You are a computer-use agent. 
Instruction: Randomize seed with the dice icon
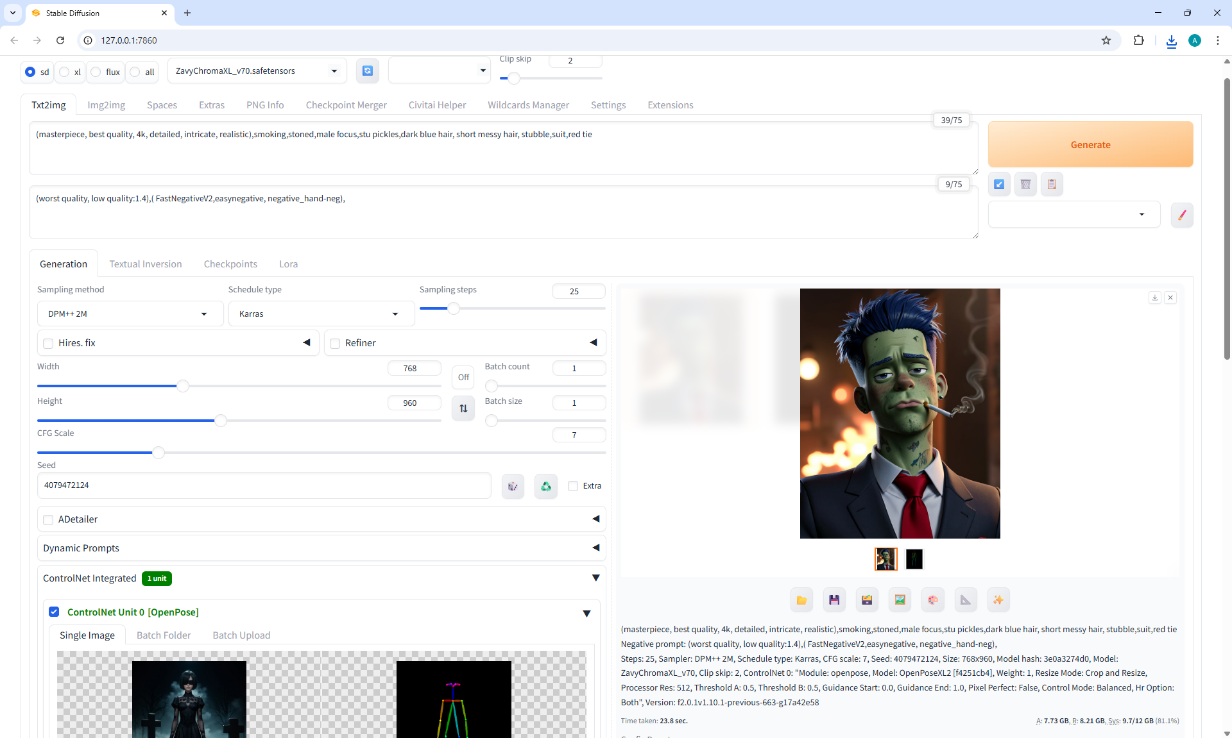coord(513,486)
